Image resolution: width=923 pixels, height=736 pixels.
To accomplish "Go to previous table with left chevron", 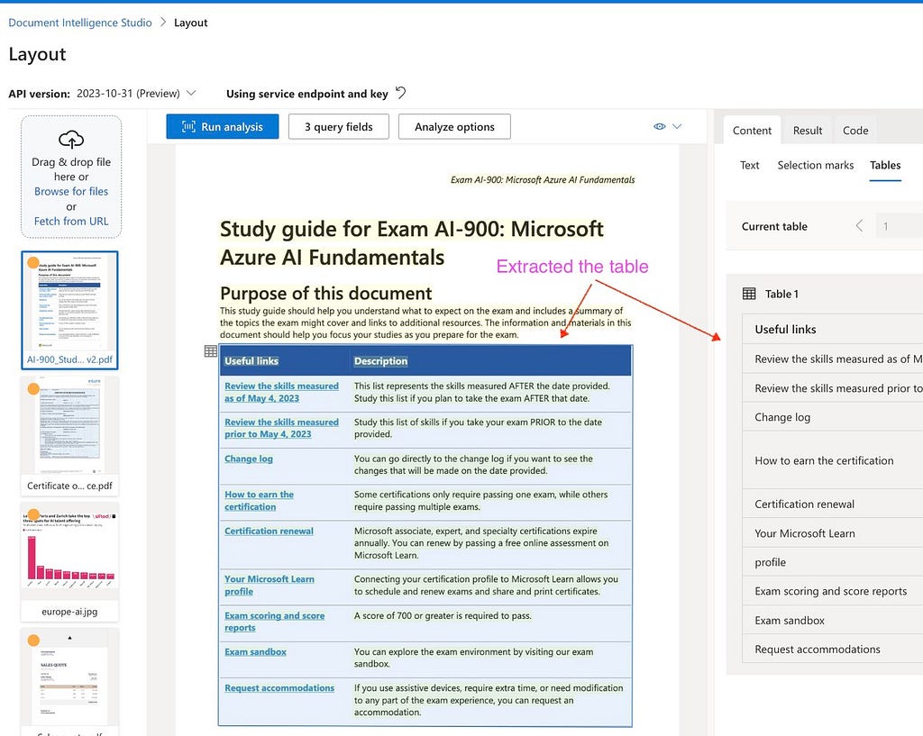I will coord(859,226).
